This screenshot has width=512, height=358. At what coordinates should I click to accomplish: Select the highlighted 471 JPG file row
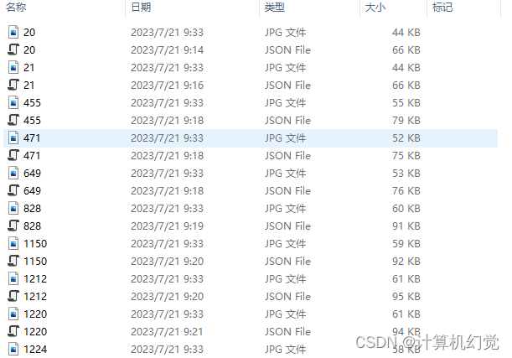(251, 138)
